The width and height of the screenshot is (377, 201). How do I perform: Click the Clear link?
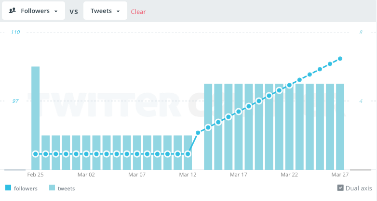tap(138, 12)
